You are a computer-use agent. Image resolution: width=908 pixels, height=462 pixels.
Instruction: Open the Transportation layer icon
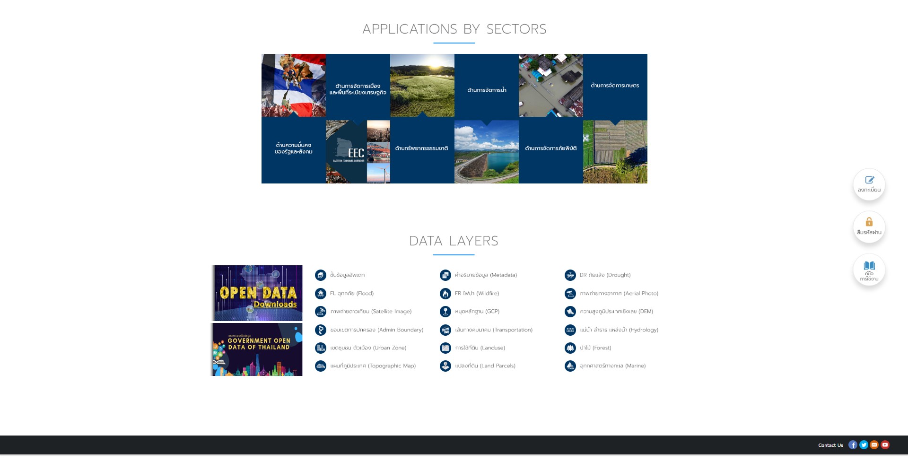tap(445, 330)
